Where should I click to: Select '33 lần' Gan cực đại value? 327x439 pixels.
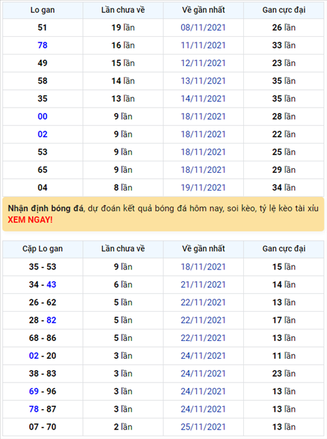pos(284,46)
